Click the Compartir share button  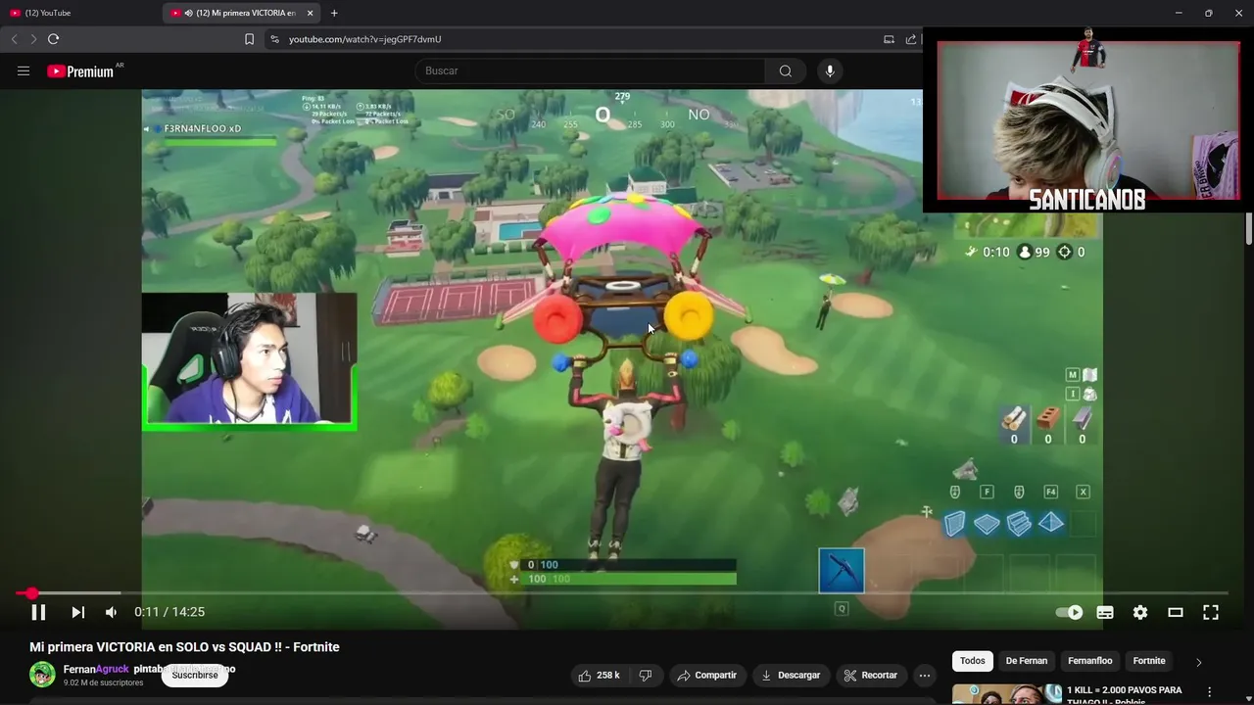click(x=707, y=676)
